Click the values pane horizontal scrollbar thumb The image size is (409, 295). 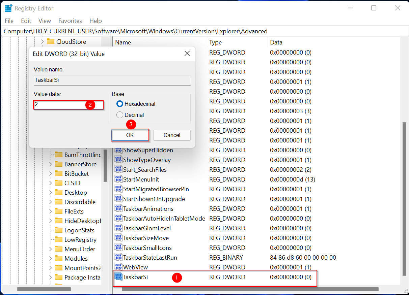coord(250,289)
